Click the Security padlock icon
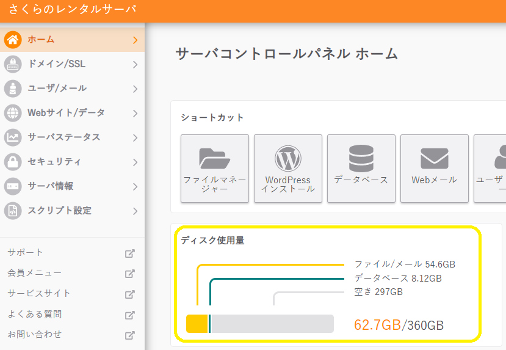The image size is (506, 350). tap(13, 162)
